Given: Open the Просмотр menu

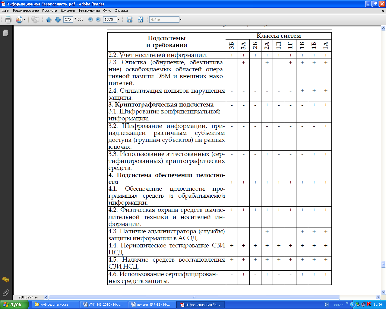Looking at the screenshot, I should coord(49,11).
